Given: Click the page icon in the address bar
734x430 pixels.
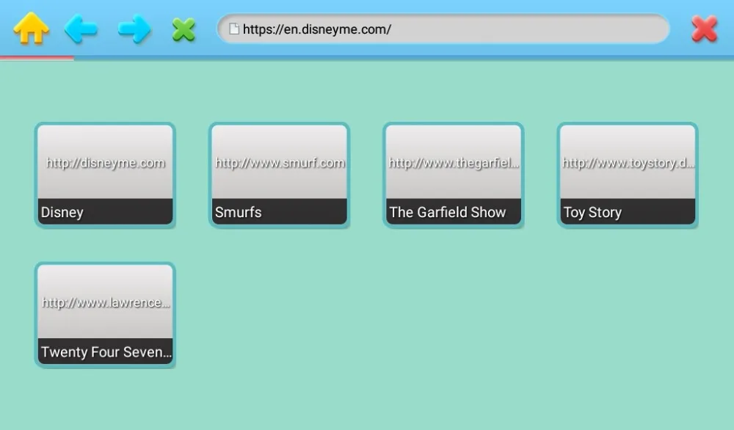Looking at the screenshot, I should (234, 29).
